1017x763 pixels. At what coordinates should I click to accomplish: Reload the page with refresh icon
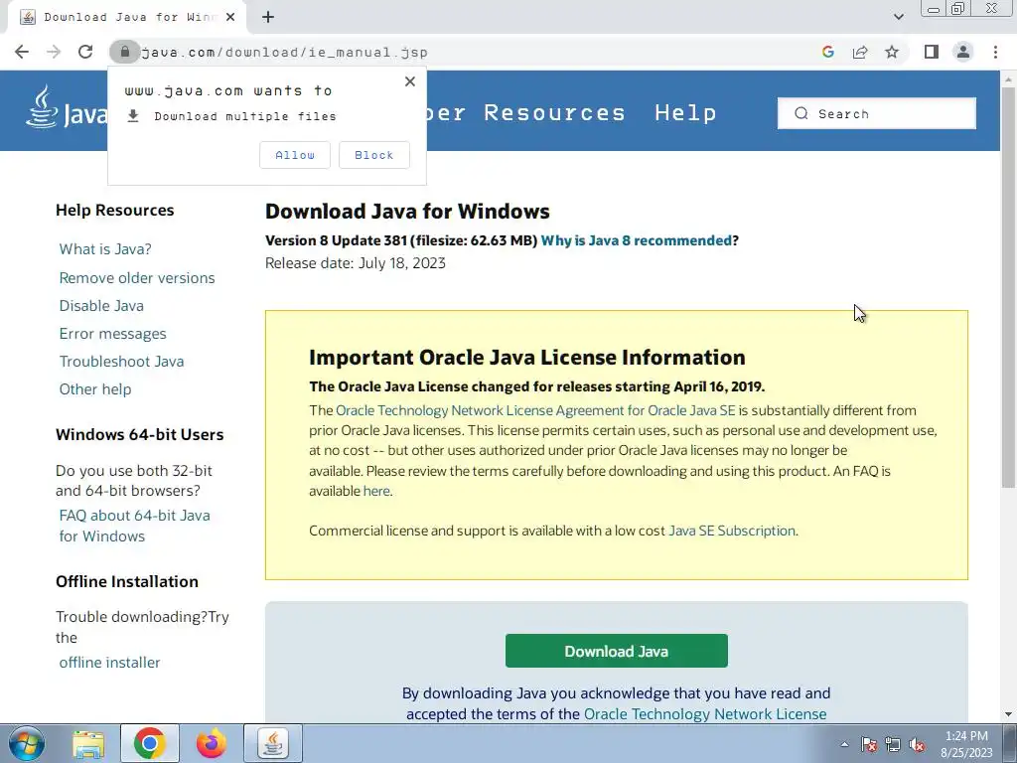coord(85,52)
